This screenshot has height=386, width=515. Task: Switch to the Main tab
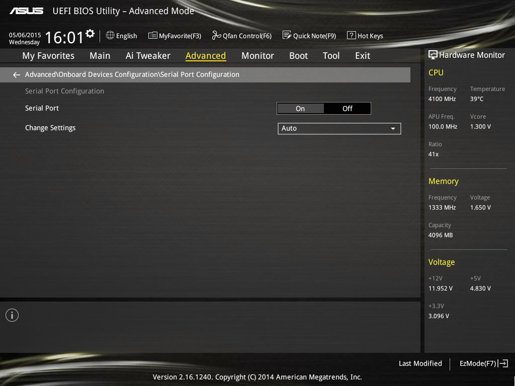tap(100, 56)
